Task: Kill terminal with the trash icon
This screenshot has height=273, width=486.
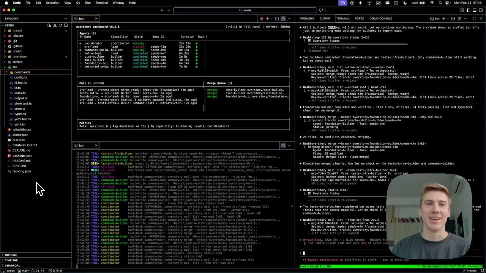Action: (x=459, y=19)
